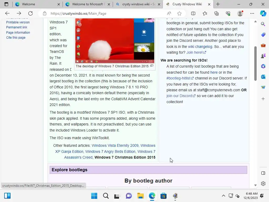Switch to Welcome to Microsoft Edge tab
Viewport: 269px width, 202px height.
pos(88,4)
